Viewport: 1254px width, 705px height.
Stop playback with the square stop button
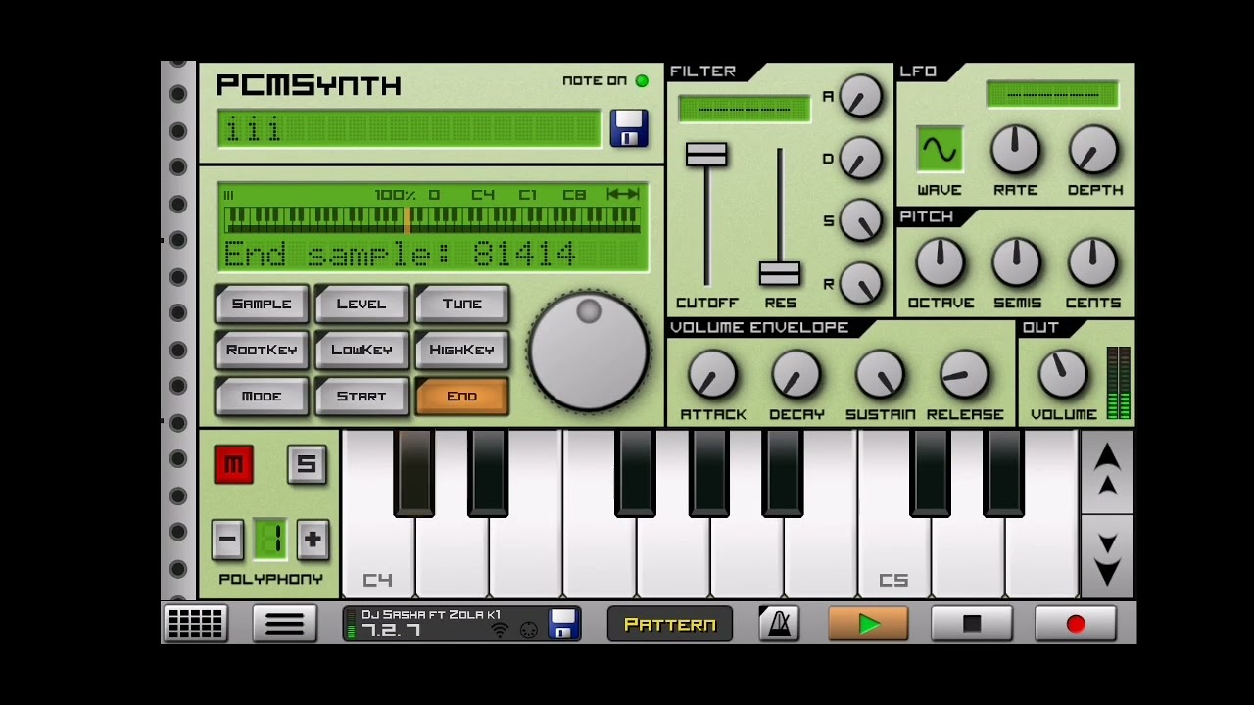[x=972, y=624]
